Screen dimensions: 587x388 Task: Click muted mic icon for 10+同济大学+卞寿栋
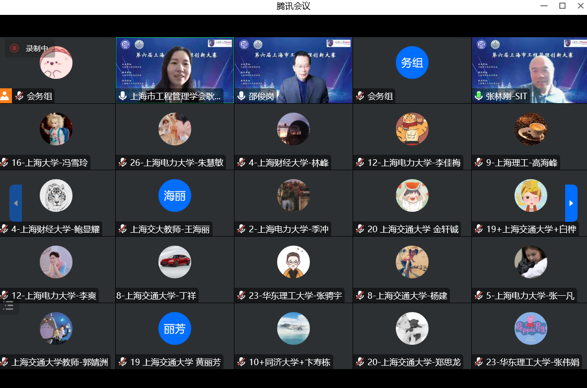pos(242,362)
